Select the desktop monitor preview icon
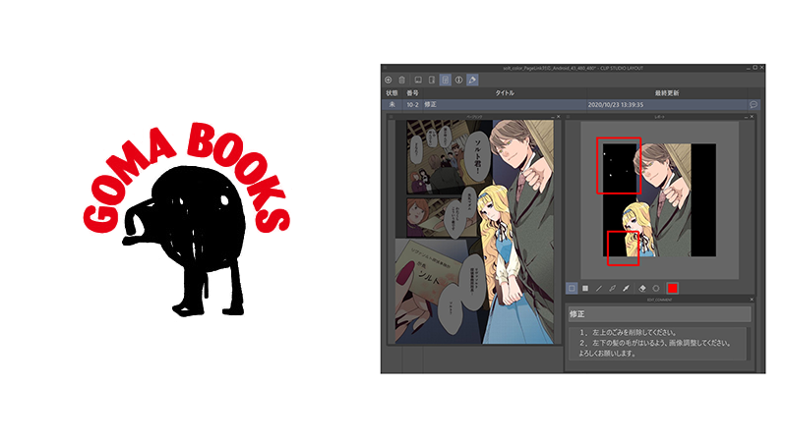The width and height of the screenshot is (787, 442). [418, 80]
